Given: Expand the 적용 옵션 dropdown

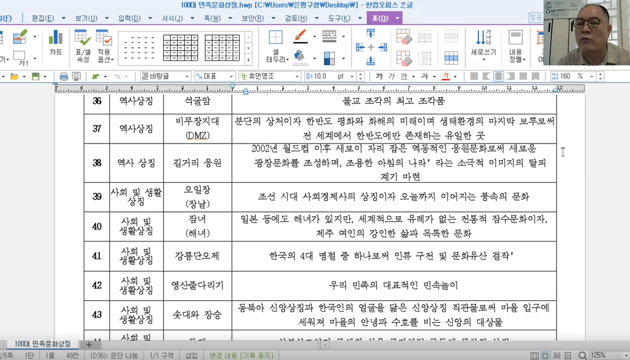Looking at the screenshot, I should pos(104,59).
